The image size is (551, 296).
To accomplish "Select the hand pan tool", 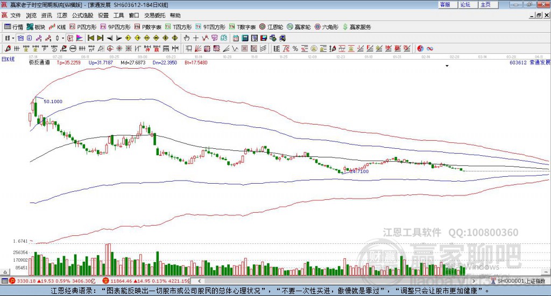I will 187,38.
